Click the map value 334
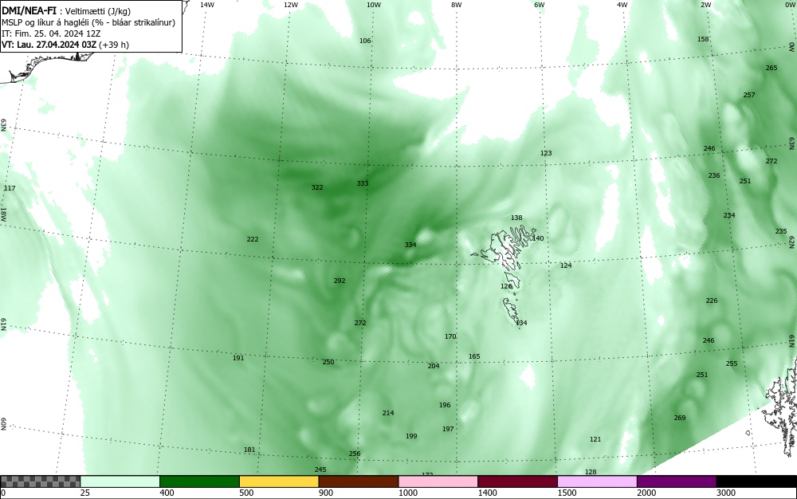 click(410, 245)
